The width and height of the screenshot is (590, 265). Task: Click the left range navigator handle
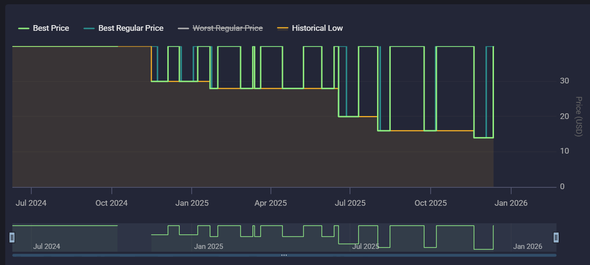click(12, 237)
